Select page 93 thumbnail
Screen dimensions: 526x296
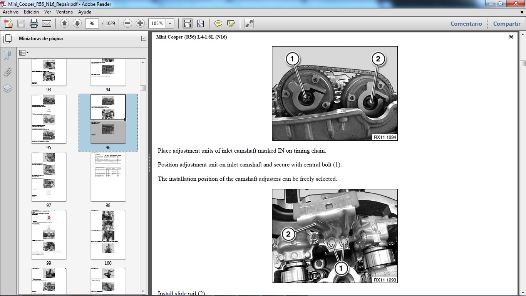(x=49, y=72)
